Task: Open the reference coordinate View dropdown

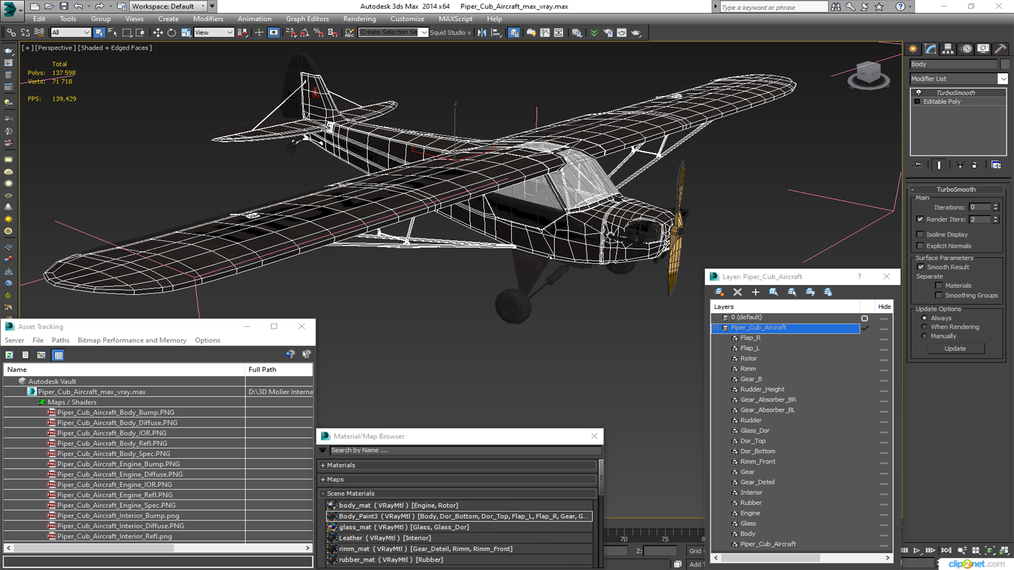Action: point(214,33)
